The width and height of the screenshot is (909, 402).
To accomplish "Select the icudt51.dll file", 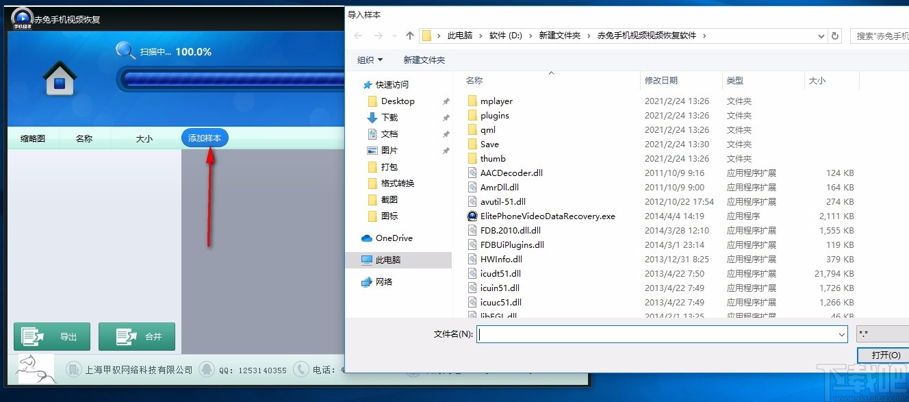I will [x=501, y=274].
